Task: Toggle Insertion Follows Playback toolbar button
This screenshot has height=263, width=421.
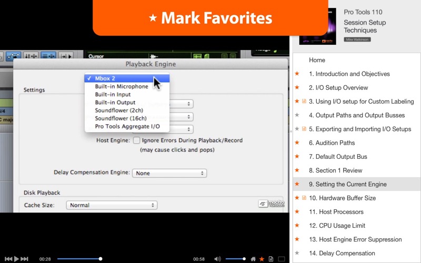Action: [66, 56]
